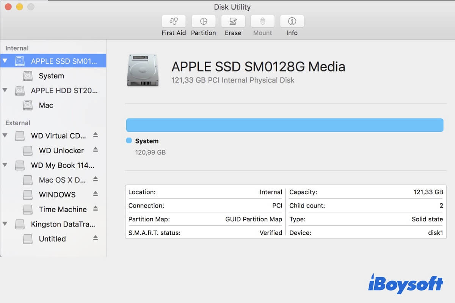Click the System blue legend swatch
The height and width of the screenshot is (303, 455).
(x=129, y=141)
